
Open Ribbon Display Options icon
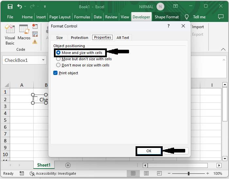click(x=175, y=6)
